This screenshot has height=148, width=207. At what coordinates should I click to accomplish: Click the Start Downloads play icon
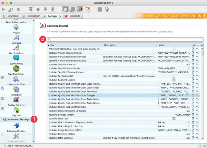click(x=4, y=9)
